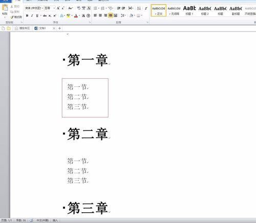Apply the 标题 2 heading style
Viewport: 256px width, 223px height.
click(x=205, y=11)
